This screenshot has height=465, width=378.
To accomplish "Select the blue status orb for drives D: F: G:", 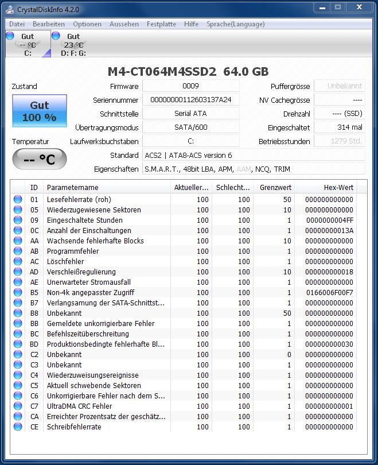I will click(56, 36).
